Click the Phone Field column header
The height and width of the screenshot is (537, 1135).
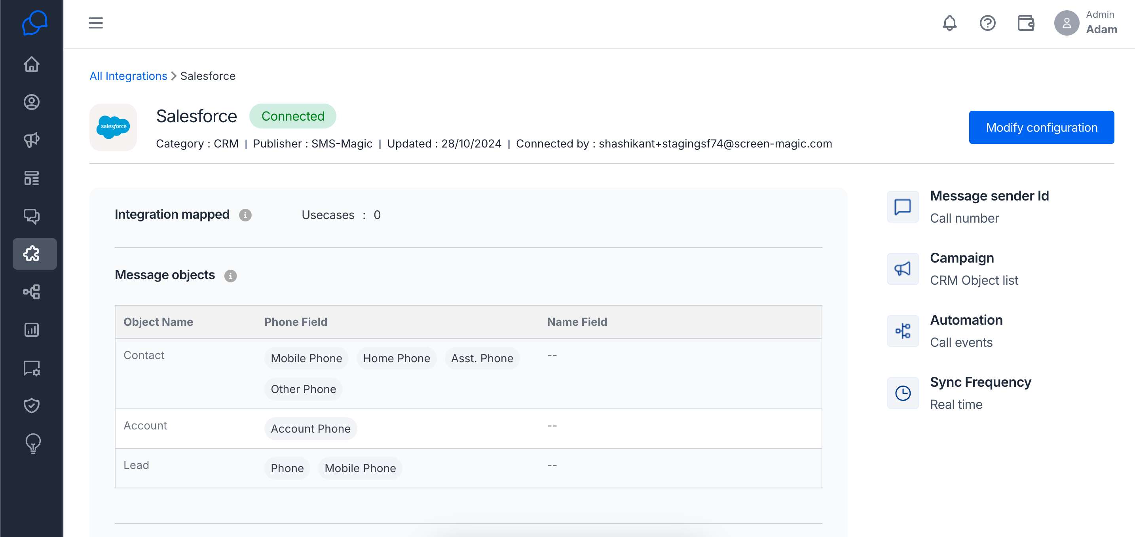296,322
